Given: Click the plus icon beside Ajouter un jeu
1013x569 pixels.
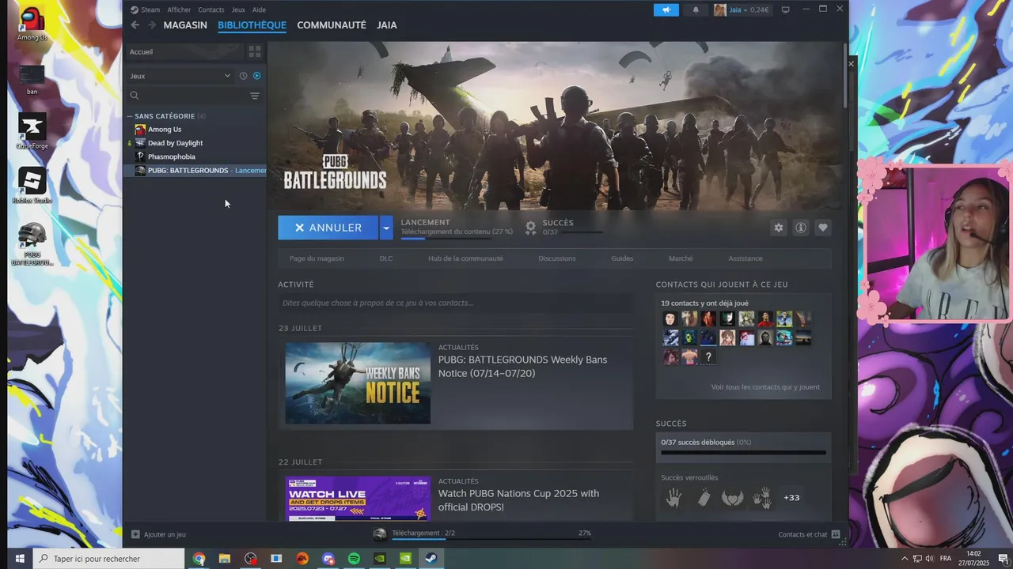Looking at the screenshot, I should (135, 534).
